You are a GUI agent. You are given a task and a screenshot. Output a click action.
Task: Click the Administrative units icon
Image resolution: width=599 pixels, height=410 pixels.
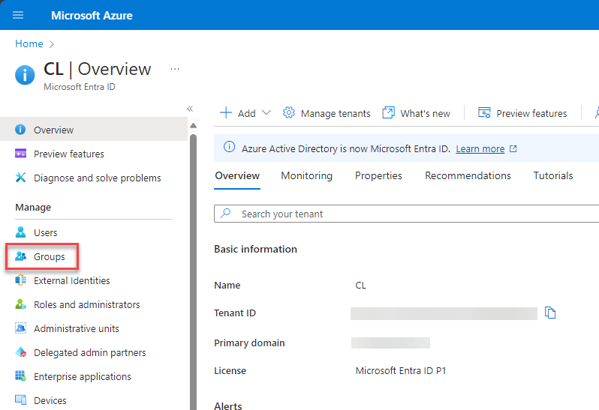pos(20,328)
